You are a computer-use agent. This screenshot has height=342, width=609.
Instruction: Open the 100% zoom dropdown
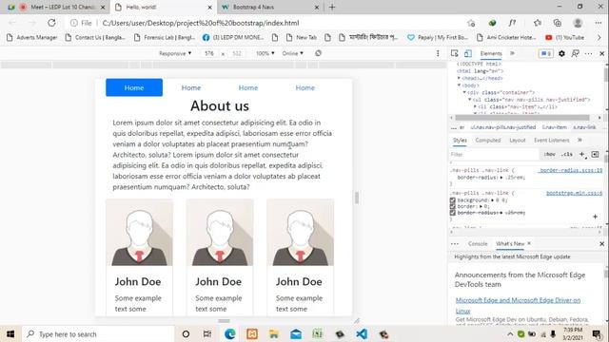265,53
